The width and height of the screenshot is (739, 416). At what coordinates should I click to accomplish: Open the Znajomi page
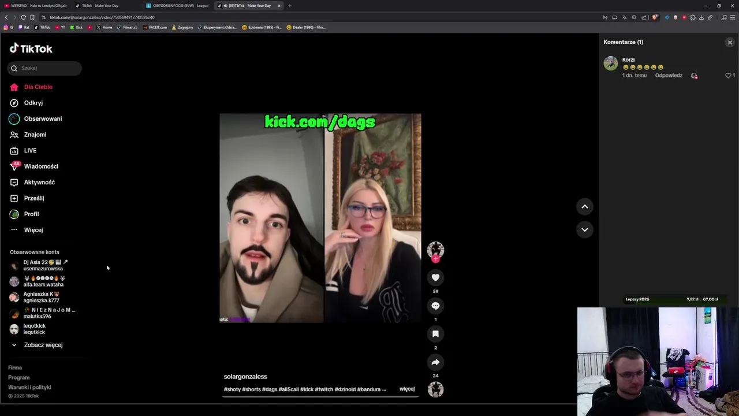pos(28,135)
